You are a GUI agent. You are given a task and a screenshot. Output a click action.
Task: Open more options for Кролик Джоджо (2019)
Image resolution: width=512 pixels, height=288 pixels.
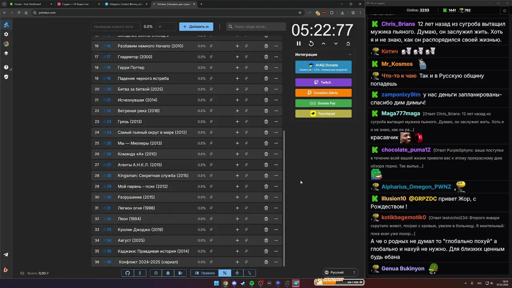click(276, 230)
